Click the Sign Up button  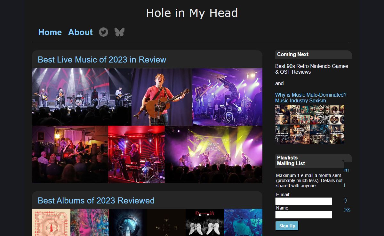(287, 226)
